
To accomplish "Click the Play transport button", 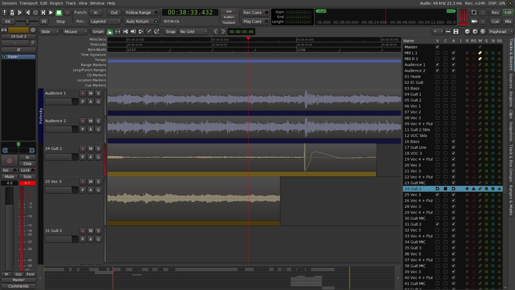I will tap(51, 12).
